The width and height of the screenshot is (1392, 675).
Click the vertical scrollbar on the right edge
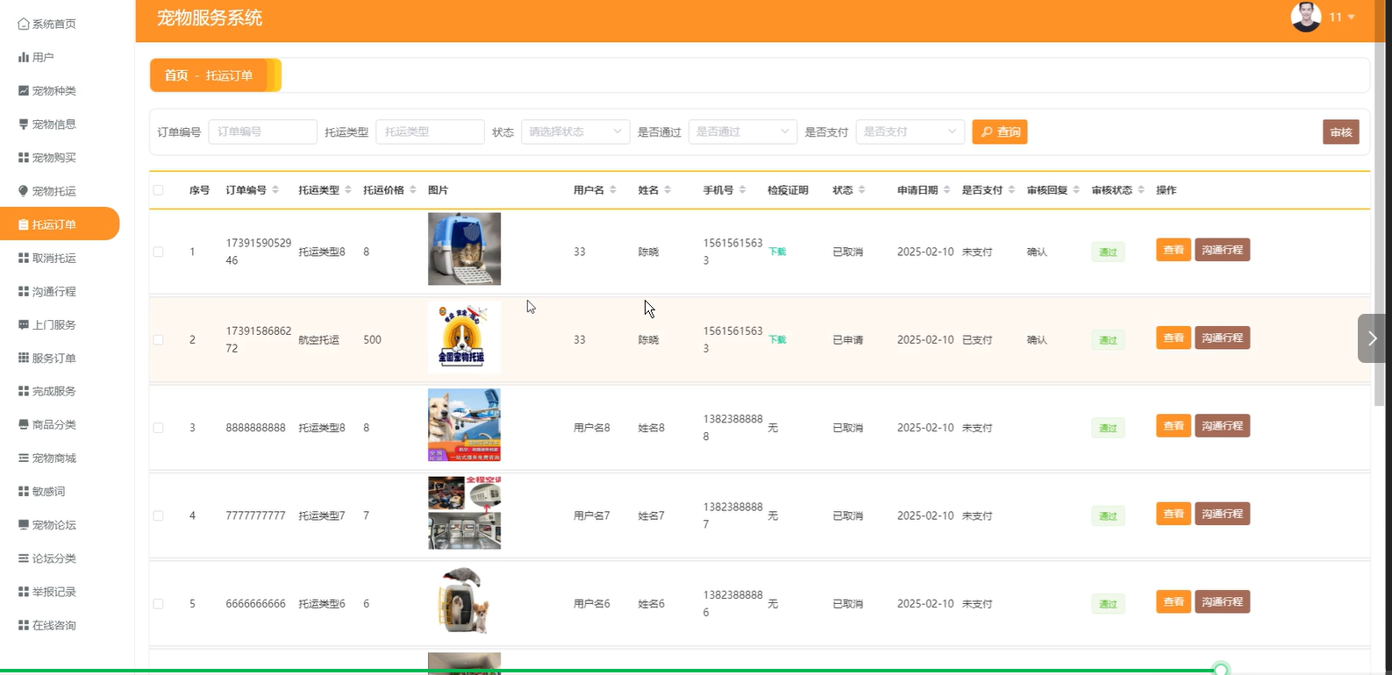coord(1380,202)
